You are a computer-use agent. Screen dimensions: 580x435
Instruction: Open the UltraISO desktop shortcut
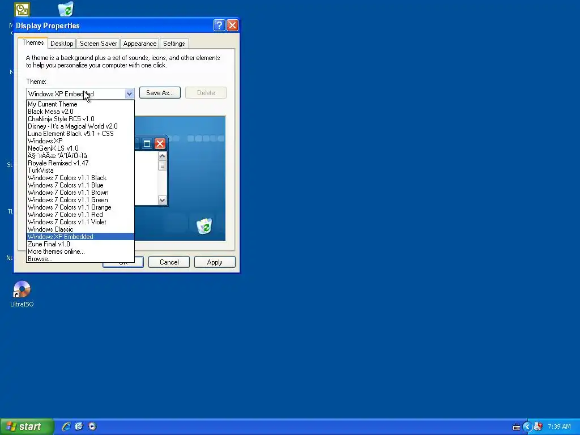tap(22, 294)
